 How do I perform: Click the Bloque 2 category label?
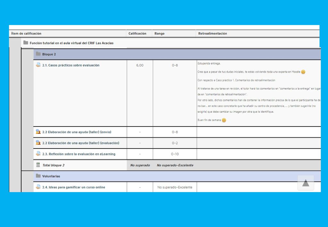click(49, 54)
